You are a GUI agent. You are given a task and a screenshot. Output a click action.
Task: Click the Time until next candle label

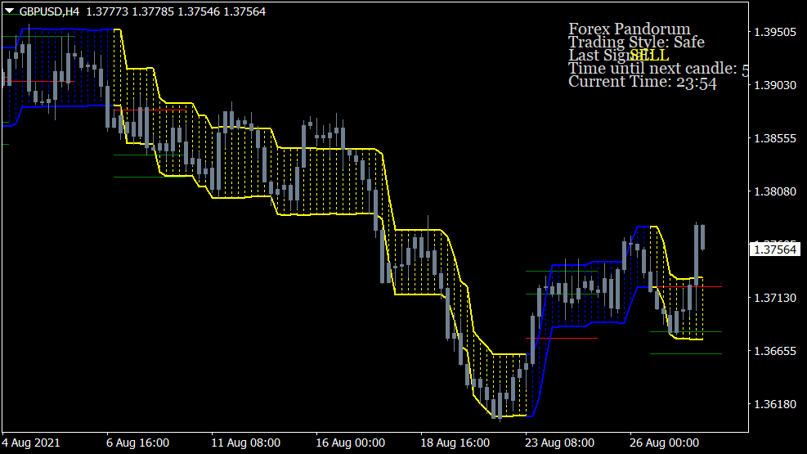[x=652, y=69]
